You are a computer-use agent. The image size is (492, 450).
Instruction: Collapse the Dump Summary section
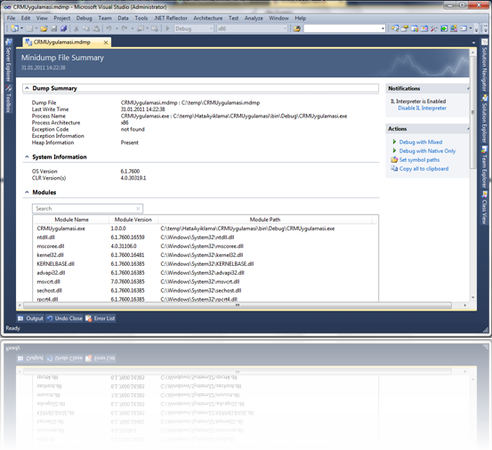click(27, 88)
